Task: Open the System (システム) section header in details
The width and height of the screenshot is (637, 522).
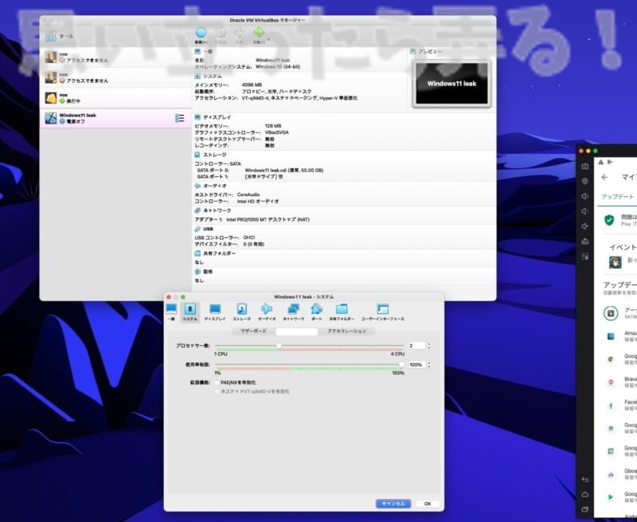Action: coord(208,77)
